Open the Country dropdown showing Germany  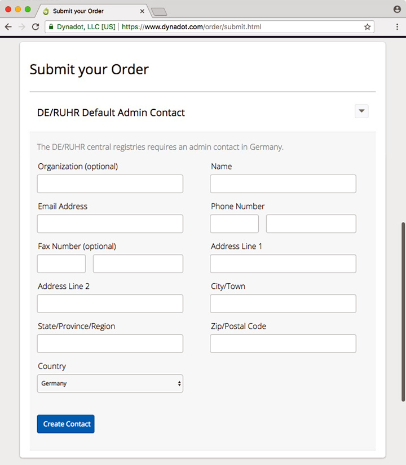tap(110, 383)
